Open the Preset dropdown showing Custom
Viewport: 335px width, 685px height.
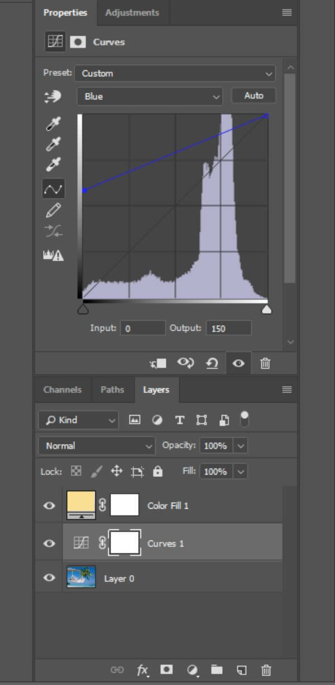176,73
